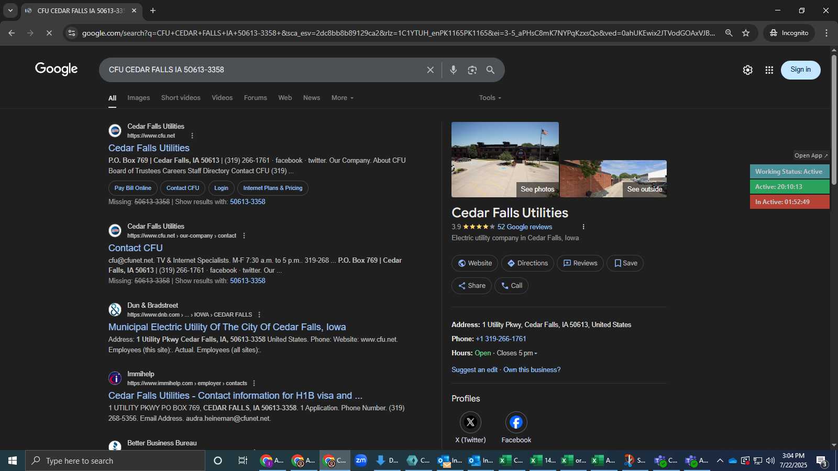Image resolution: width=838 pixels, height=471 pixels.
Task: Bookmark this tab with star icon
Action: (x=746, y=33)
